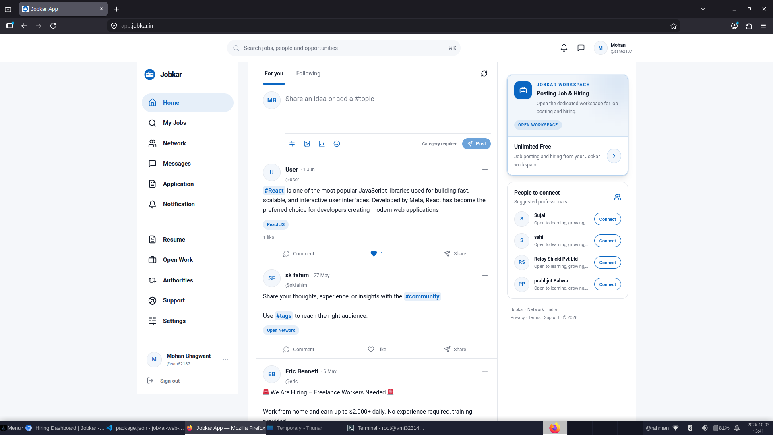This screenshot has width=773, height=435.
Task: Open Settings from the sidebar
Action: click(x=188, y=321)
